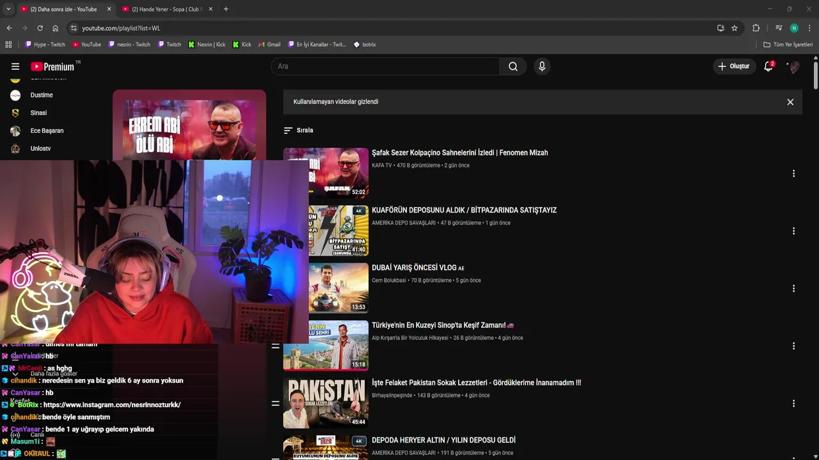Play the 41:40 bitpazarı thumbnail
Viewport: 819px width, 460px height.
(x=338, y=231)
